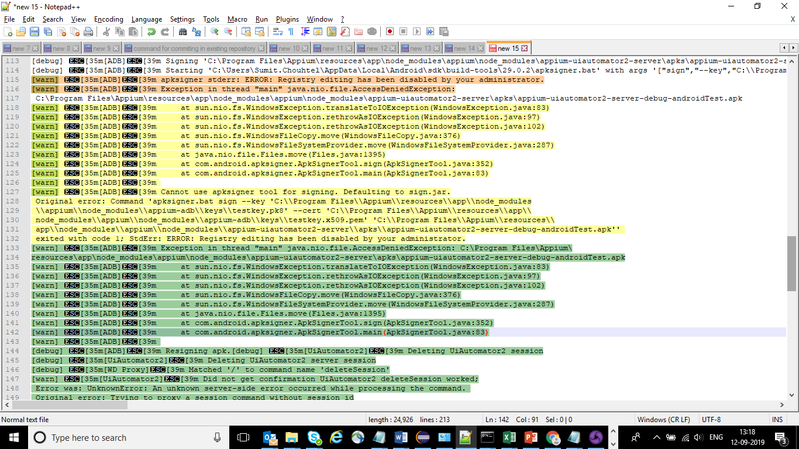This screenshot has height=449, width=799.
Task: Click the INS indicator in the status bar
Action: (x=777, y=420)
